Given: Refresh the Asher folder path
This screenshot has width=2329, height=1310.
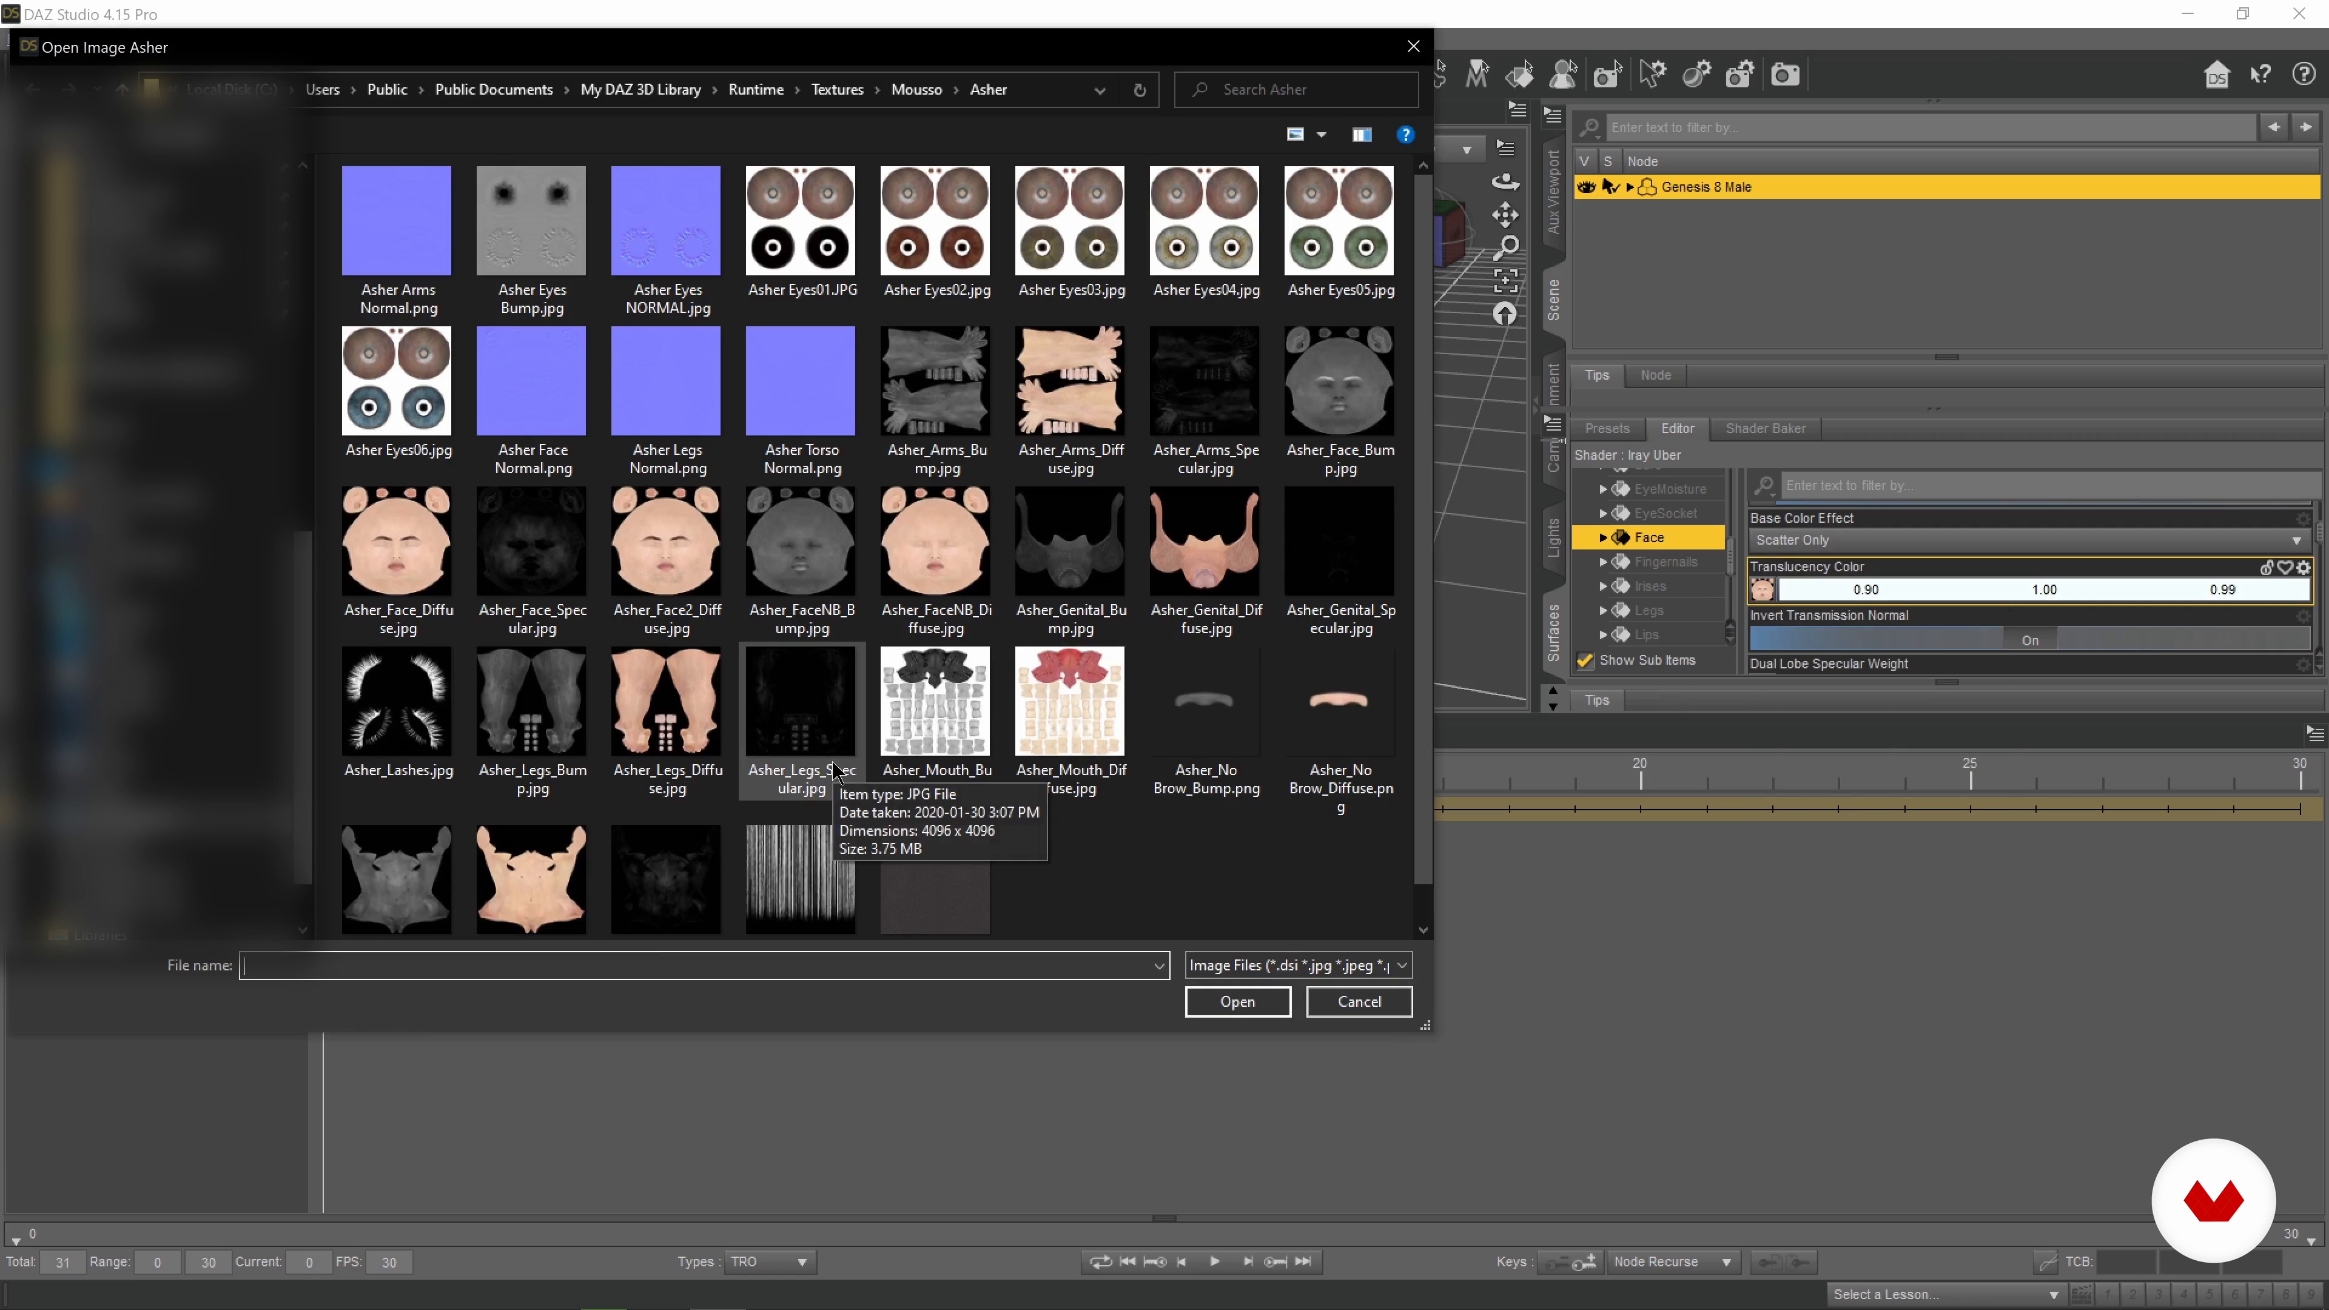Looking at the screenshot, I should pos(1140,90).
